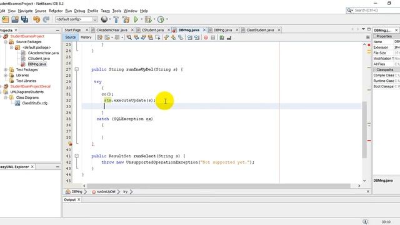Toggle bookmark on current line
The image size is (400, 225).
point(181,37)
